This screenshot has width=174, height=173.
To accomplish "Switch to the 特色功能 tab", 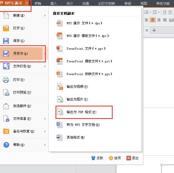I will pos(163,3).
